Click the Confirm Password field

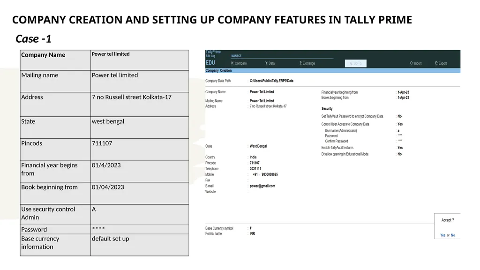[399, 141]
